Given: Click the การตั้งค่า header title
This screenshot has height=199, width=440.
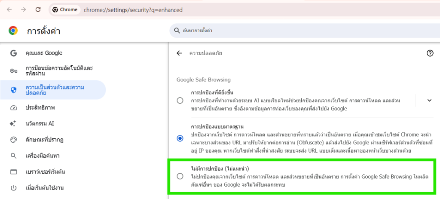Looking at the screenshot, I should click(x=43, y=31).
